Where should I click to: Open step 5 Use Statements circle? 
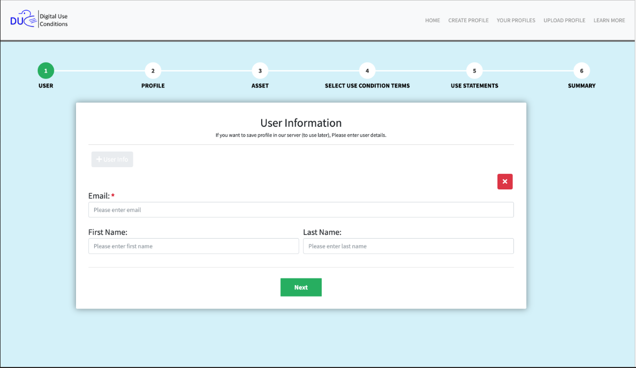pyautogui.click(x=474, y=71)
